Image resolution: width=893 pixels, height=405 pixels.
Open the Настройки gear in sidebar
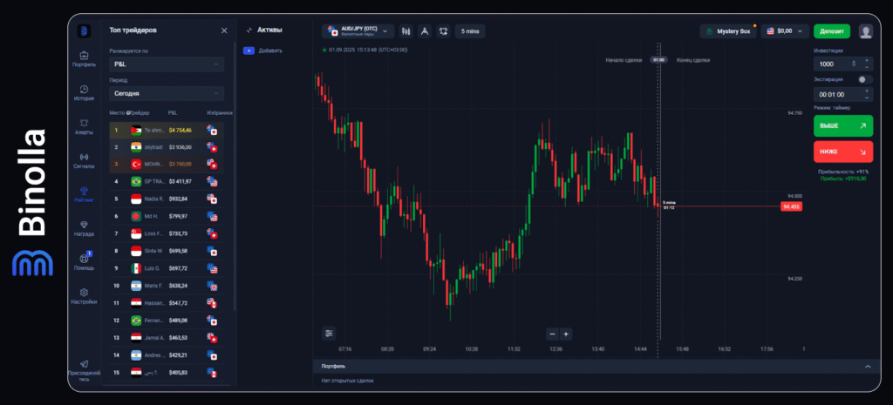coord(84,296)
